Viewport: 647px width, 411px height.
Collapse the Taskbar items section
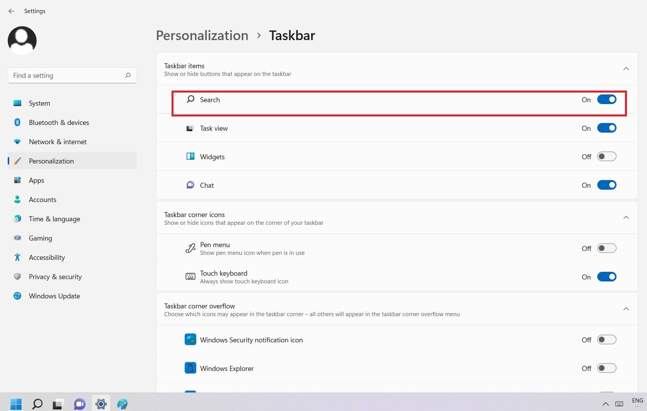point(626,69)
